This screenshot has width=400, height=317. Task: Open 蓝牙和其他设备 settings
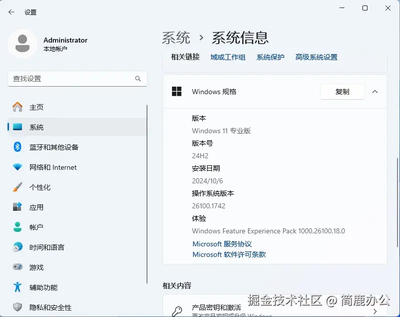tap(77, 147)
